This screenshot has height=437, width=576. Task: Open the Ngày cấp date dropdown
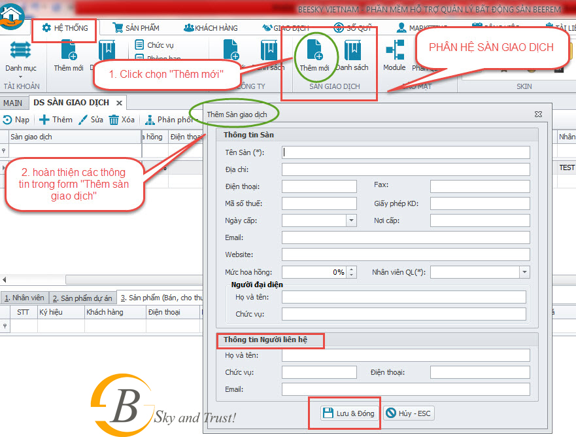[351, 220]
